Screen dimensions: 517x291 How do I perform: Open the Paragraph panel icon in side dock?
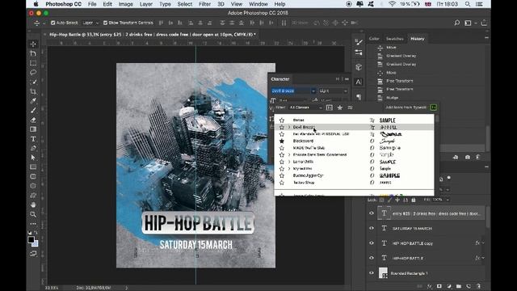tap(359, 97)
